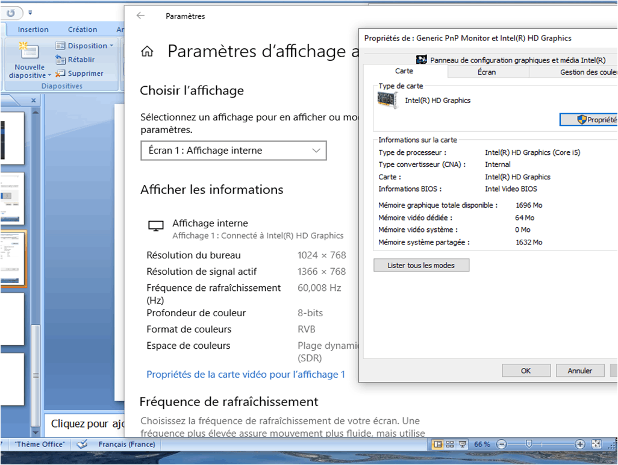Image resolution: width=618 pixels, height=465 pixels.
Task: Click the redo arrow in quick access toolbar
Action: tap(11, 13)
